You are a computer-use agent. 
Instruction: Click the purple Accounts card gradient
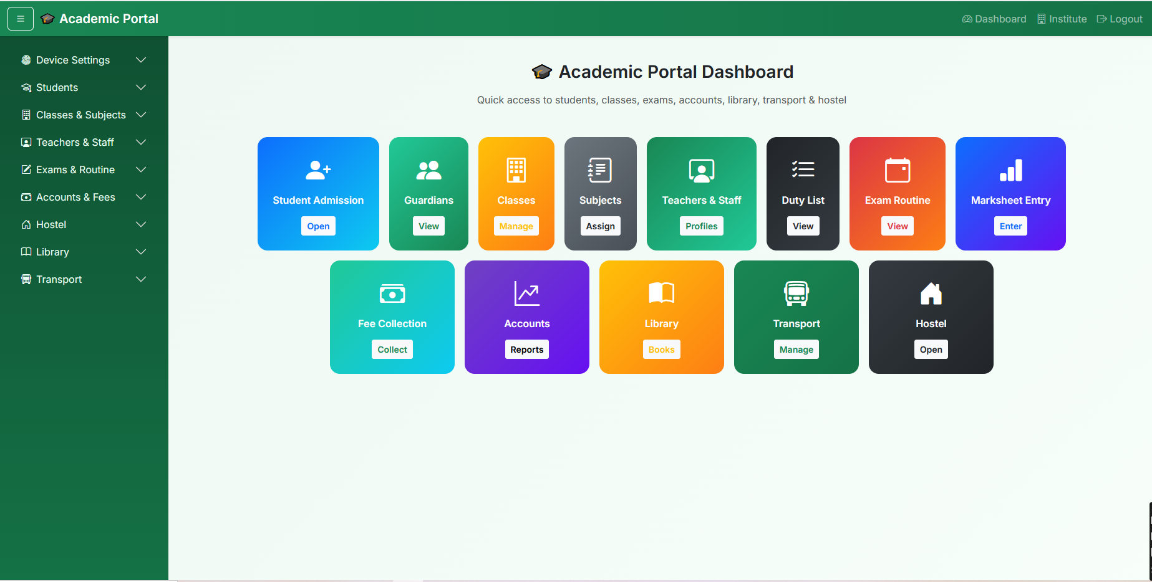[x=526, y=317]
